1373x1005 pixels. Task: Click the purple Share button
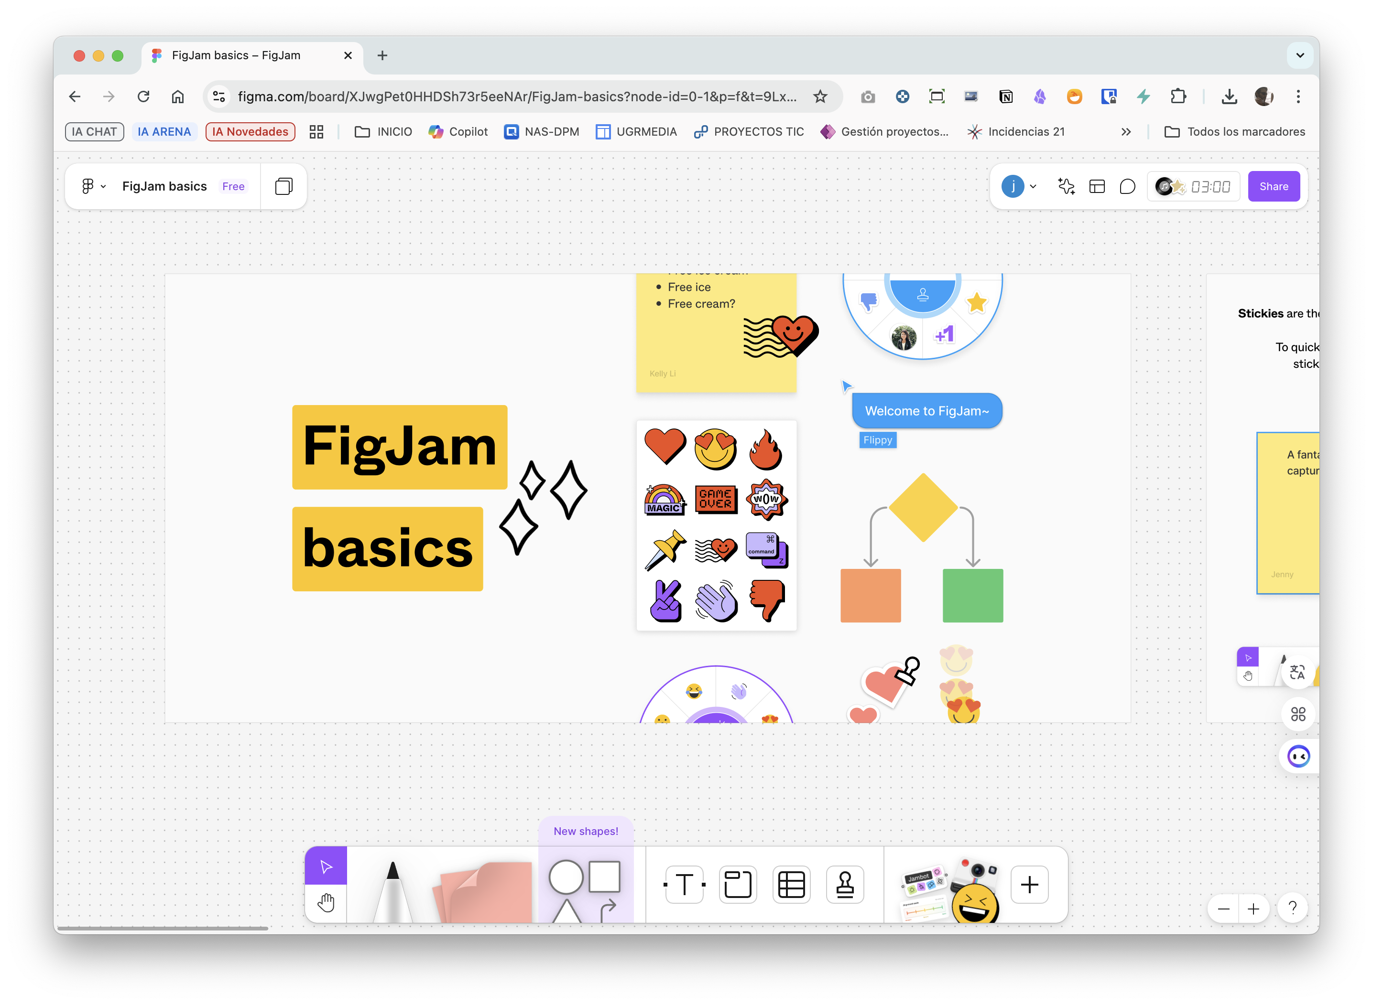(1274, 186)
